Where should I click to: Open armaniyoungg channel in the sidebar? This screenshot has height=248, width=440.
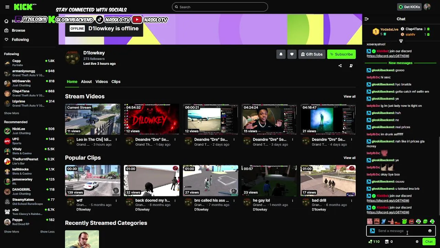pyautogui.click(x=29, y=73)
